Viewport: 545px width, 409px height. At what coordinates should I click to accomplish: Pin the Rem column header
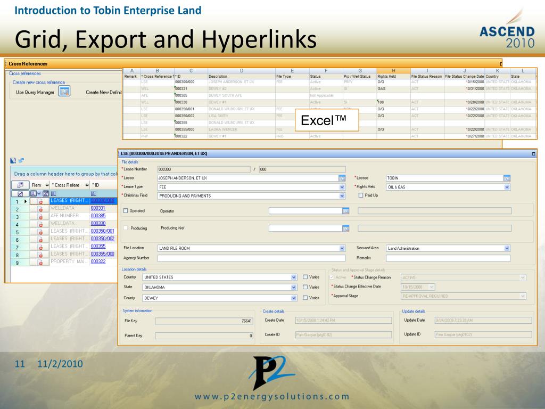[47, 185]
